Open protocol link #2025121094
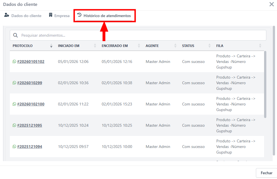The height and width of the screenshot is (179, 277). pyautogui.click(x=29, y=147)
